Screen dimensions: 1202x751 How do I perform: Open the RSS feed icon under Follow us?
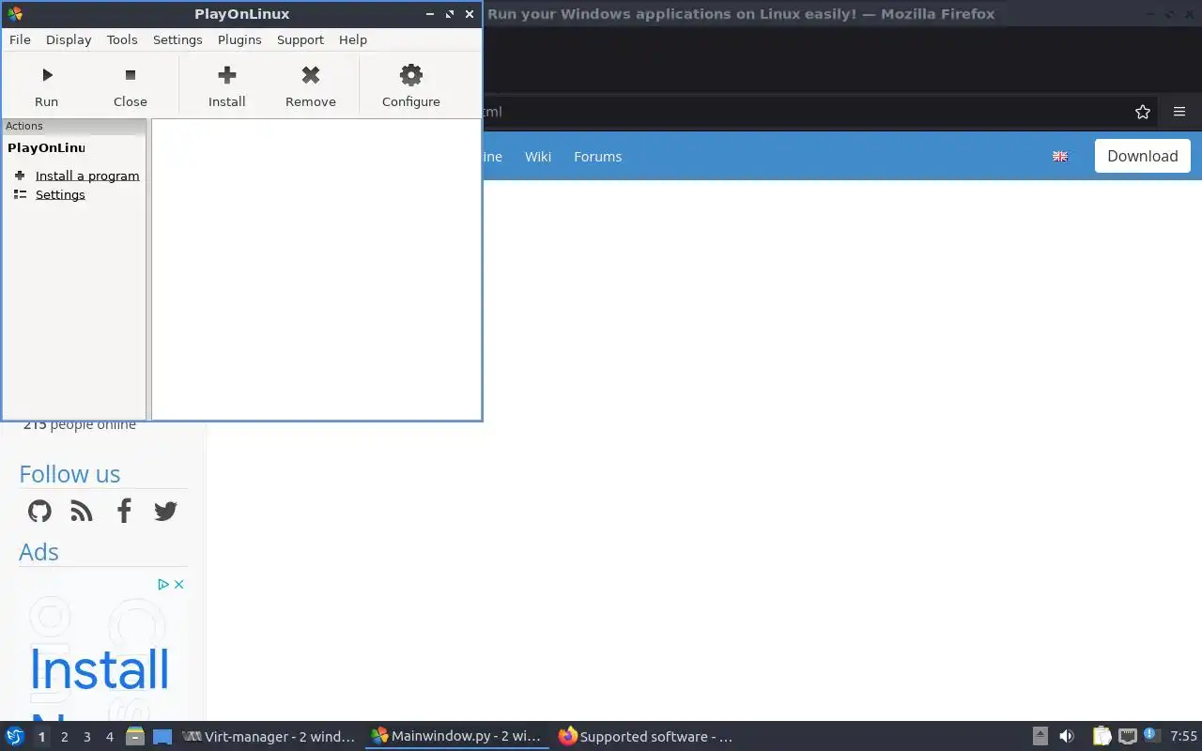(x=82, y=511)
